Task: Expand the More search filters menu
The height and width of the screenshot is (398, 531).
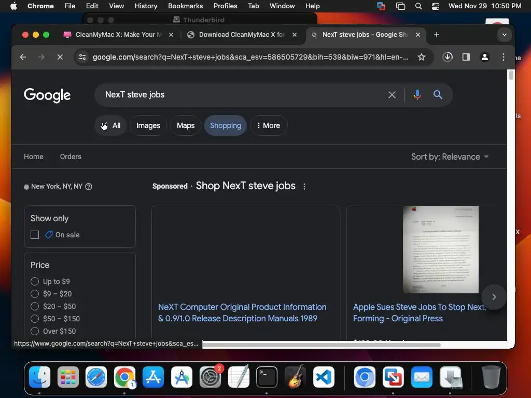Action: [269, 125]
